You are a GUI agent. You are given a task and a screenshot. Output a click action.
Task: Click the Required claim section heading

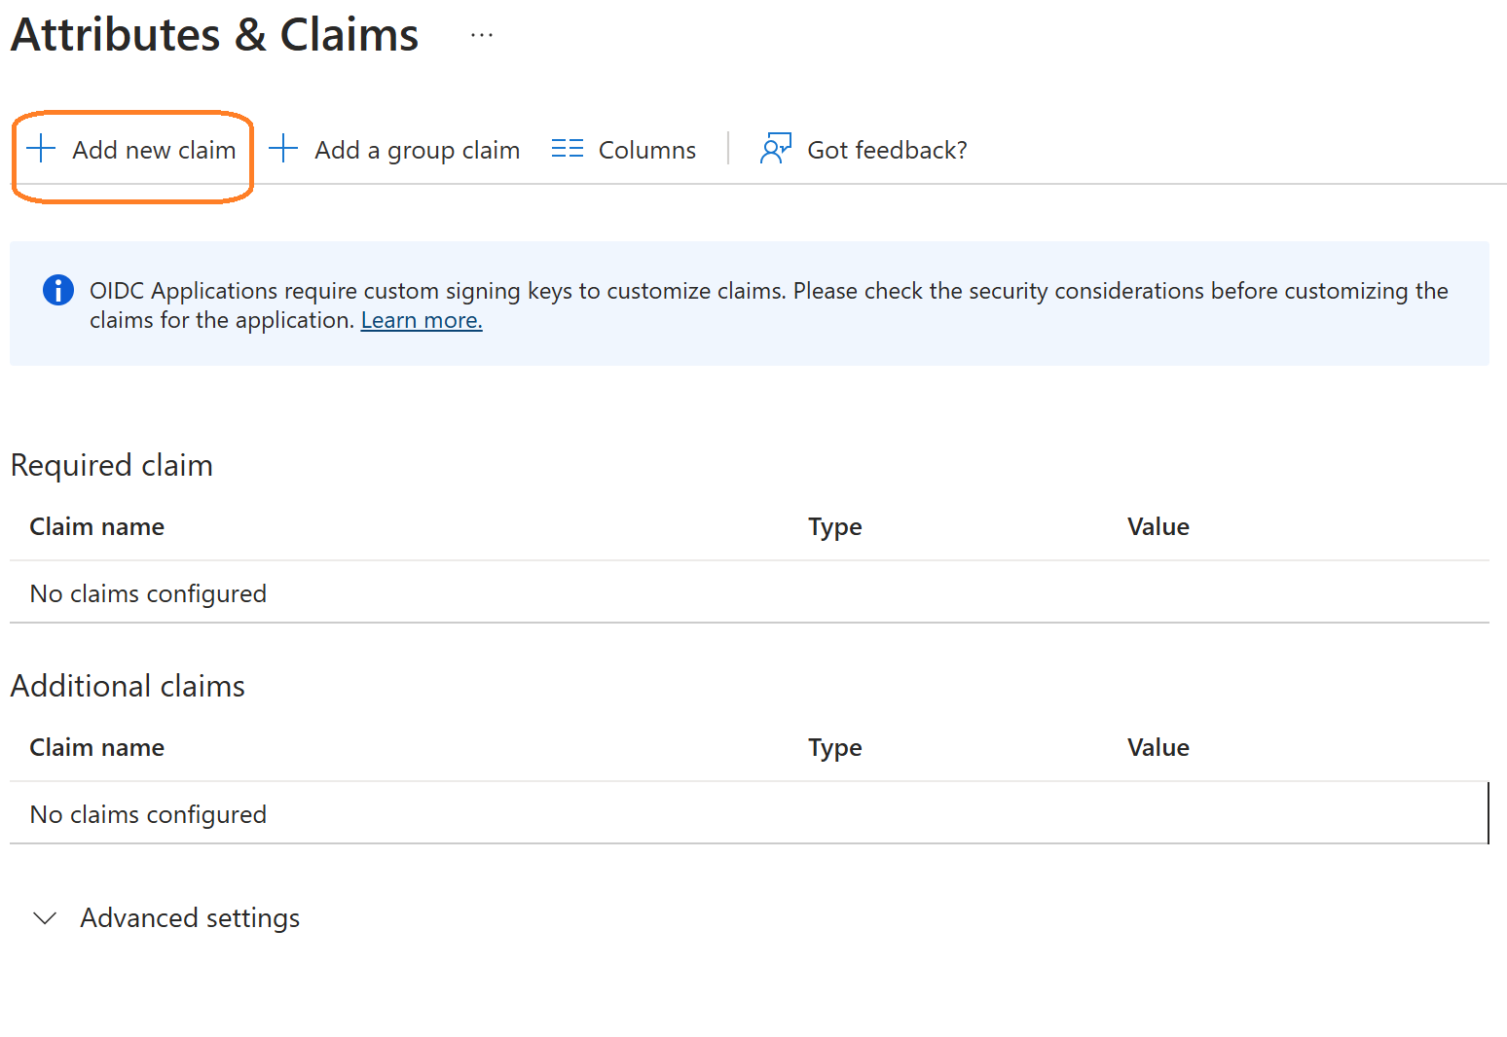tap(112, 465)
